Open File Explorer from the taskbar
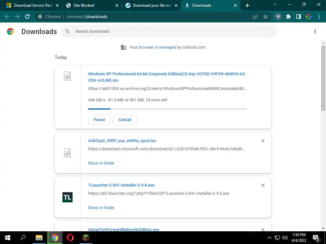This screenshot has width=326, height=244. point(39,238)
